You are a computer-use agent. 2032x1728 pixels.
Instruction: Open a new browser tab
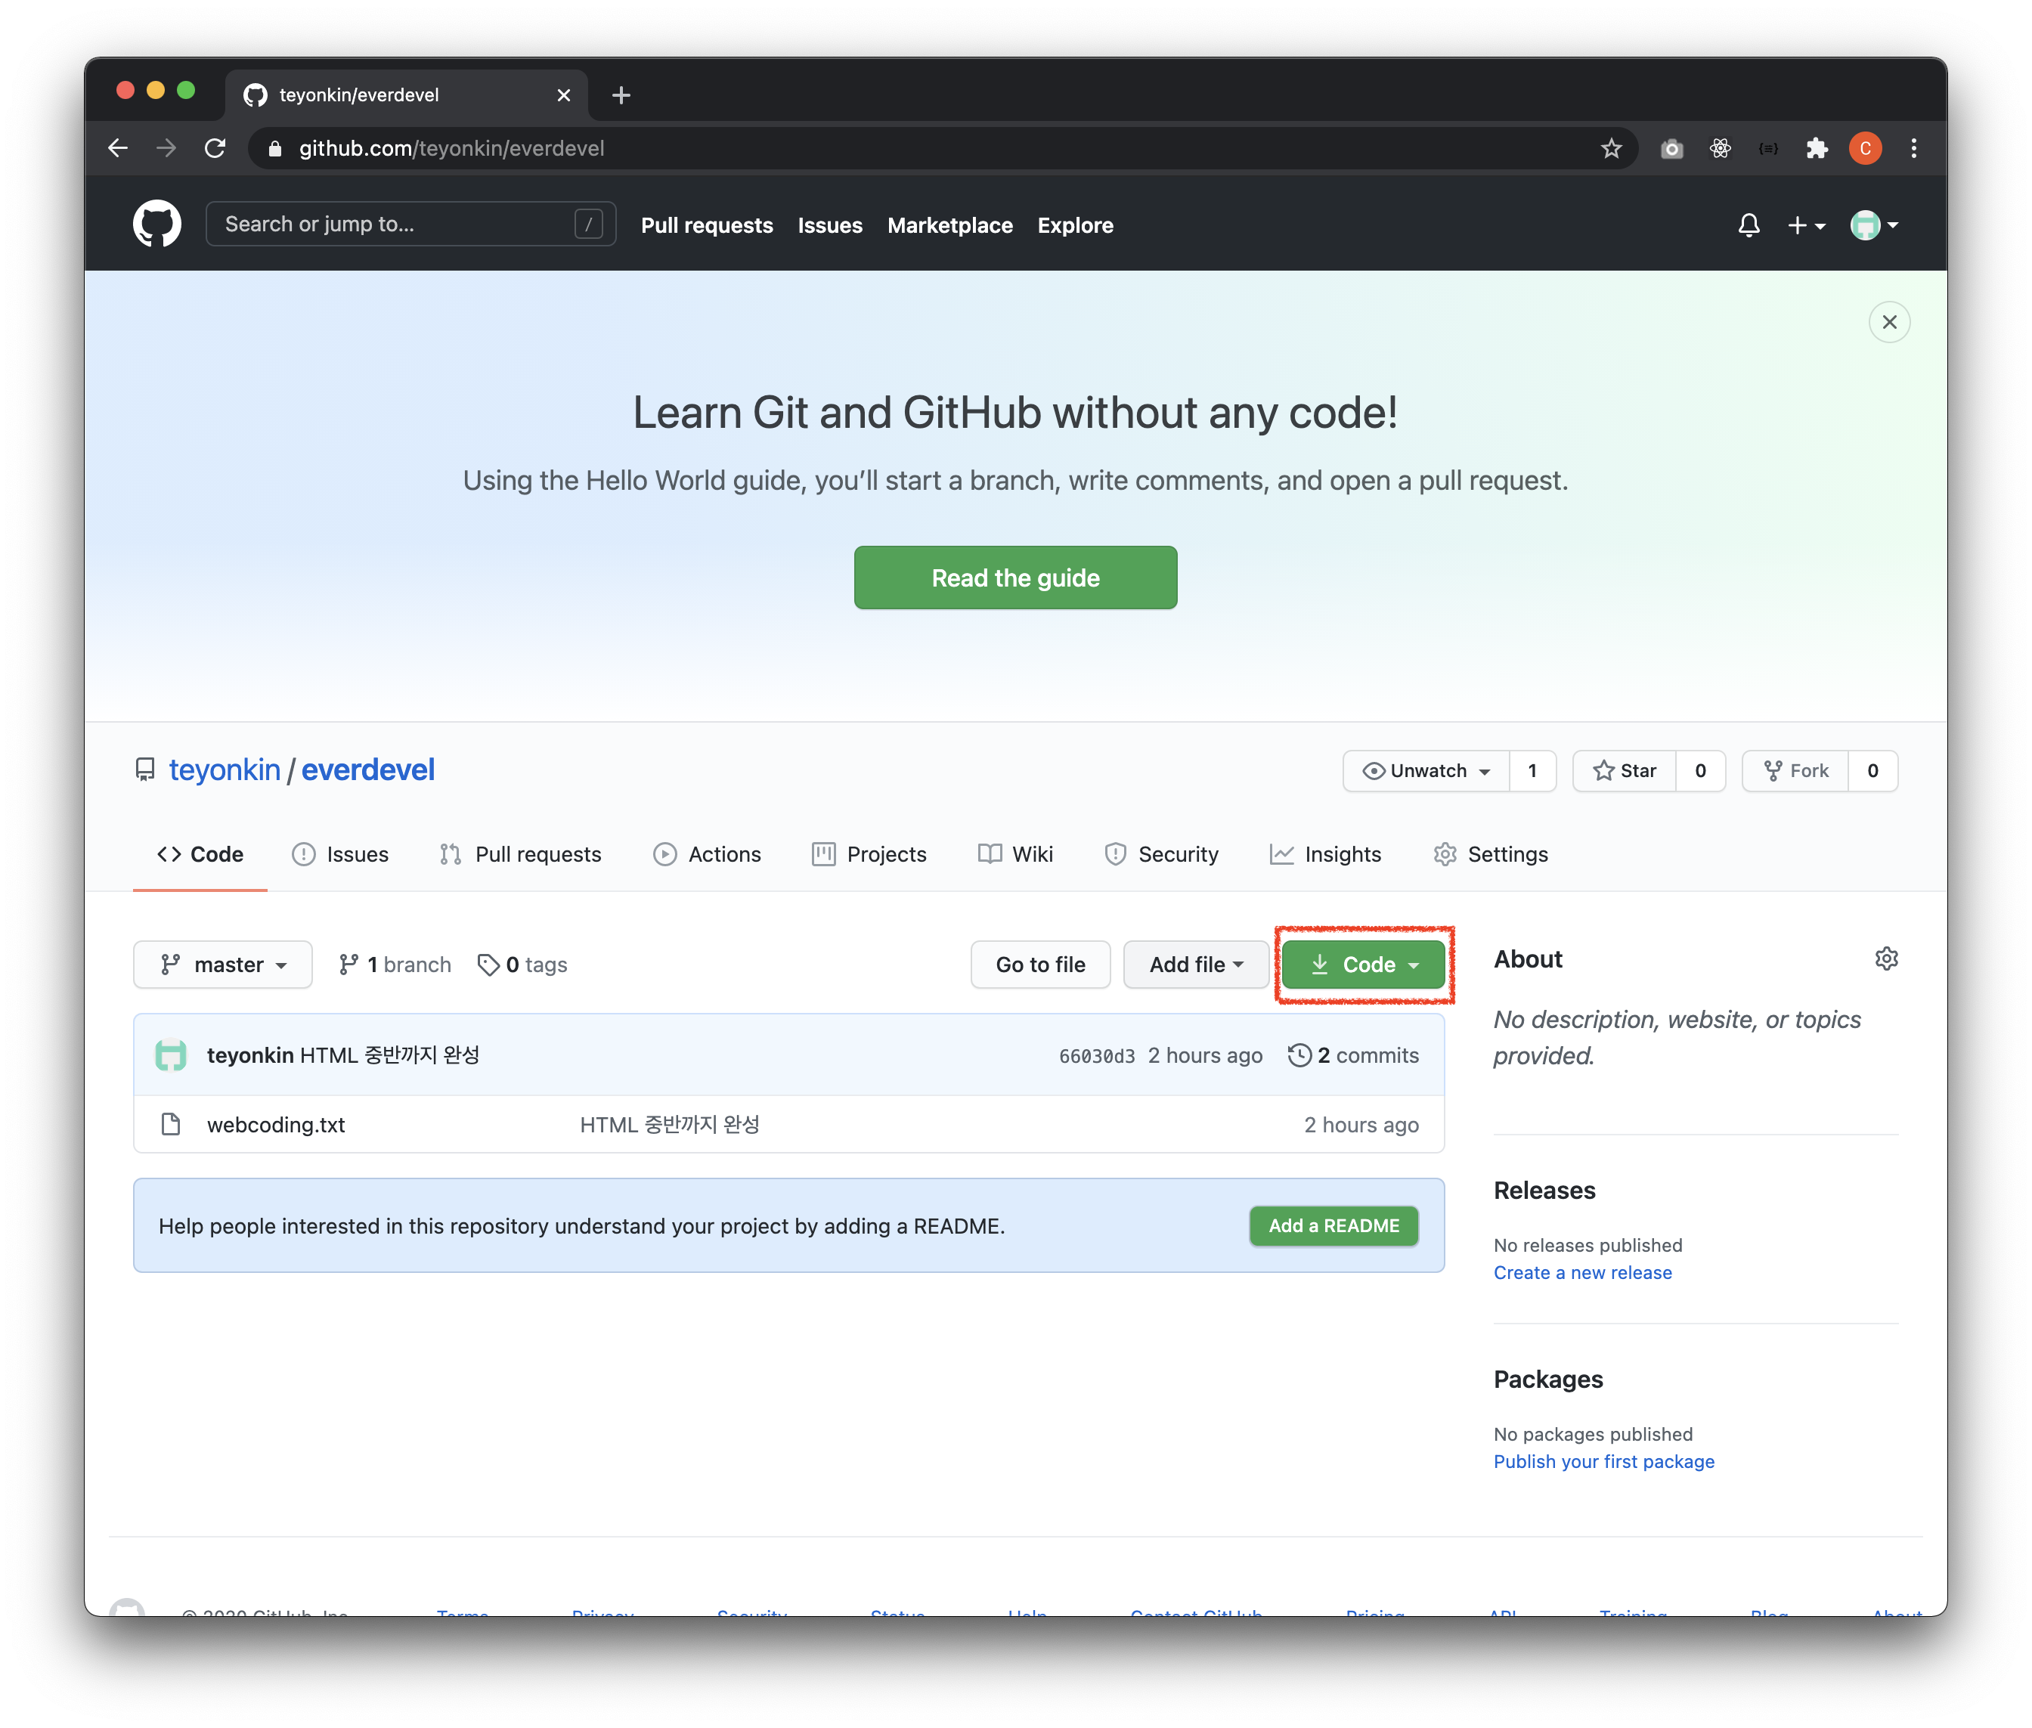(620, 95)
